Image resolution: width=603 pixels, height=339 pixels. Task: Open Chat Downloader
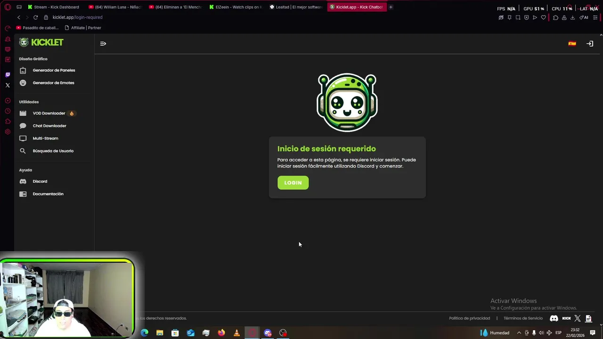tap(49, 126)
